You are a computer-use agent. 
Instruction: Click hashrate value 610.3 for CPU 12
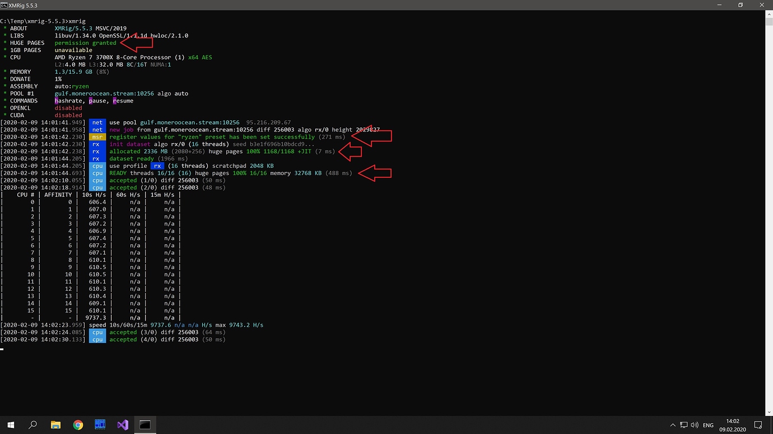97,289
